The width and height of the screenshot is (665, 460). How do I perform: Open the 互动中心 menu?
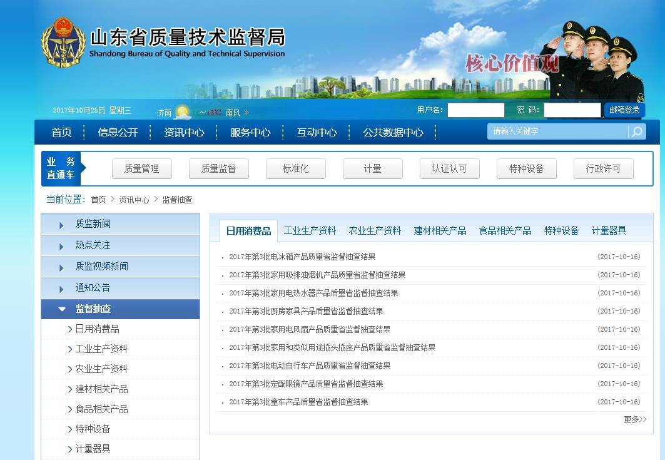coord(317,132)
